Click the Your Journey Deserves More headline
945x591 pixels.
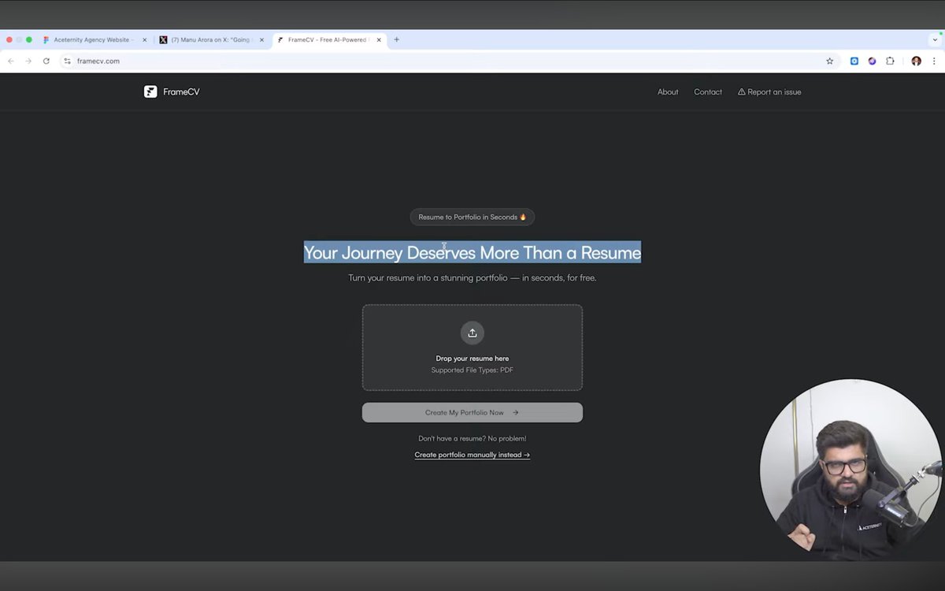pyautogui.click(x=472, y=252)
